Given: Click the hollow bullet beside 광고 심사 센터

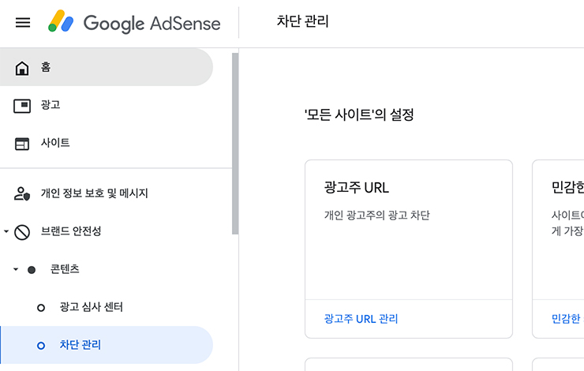Looking at the screenshot, I should 41,308.
